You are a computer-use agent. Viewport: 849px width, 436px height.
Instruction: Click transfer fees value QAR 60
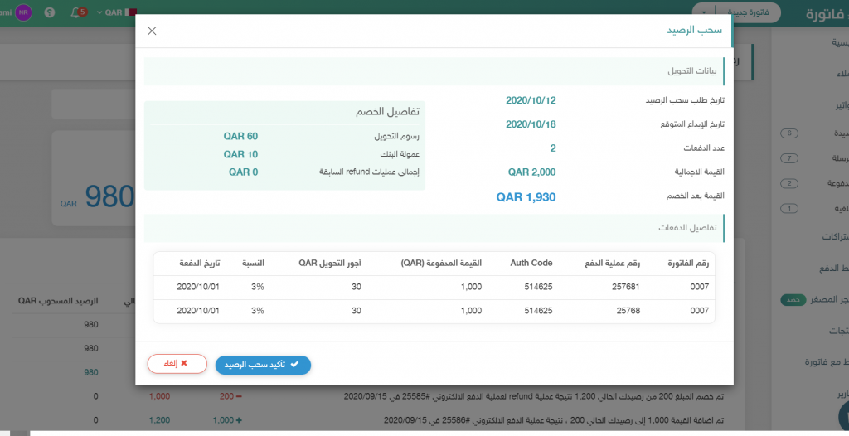point(240,136)
